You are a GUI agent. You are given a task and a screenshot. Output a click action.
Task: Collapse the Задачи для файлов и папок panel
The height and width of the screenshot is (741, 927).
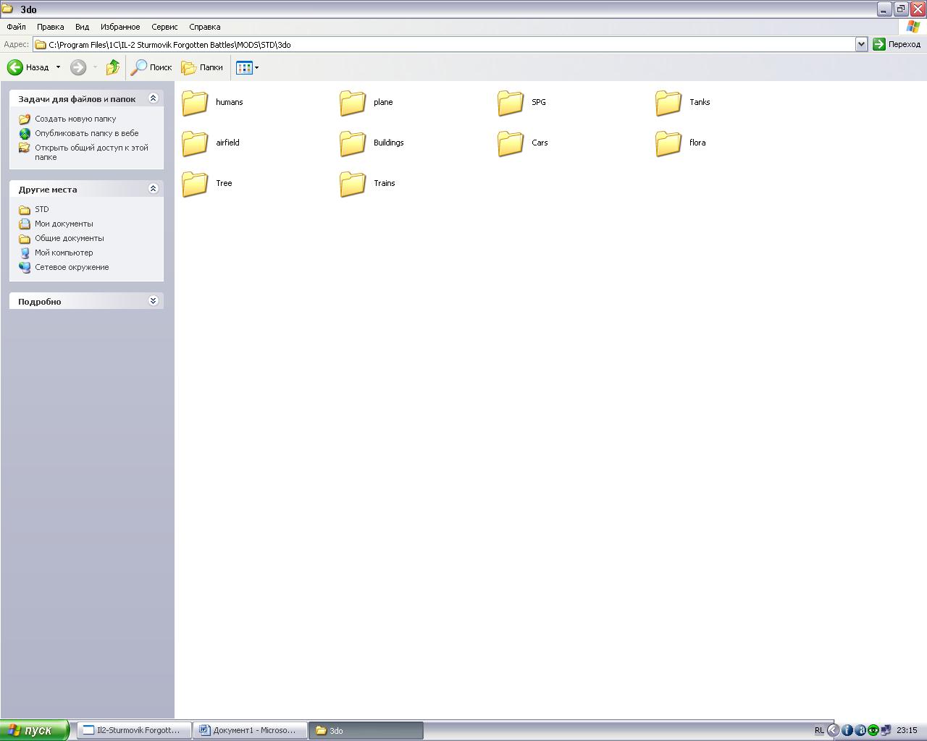click(x=153, y=98)
